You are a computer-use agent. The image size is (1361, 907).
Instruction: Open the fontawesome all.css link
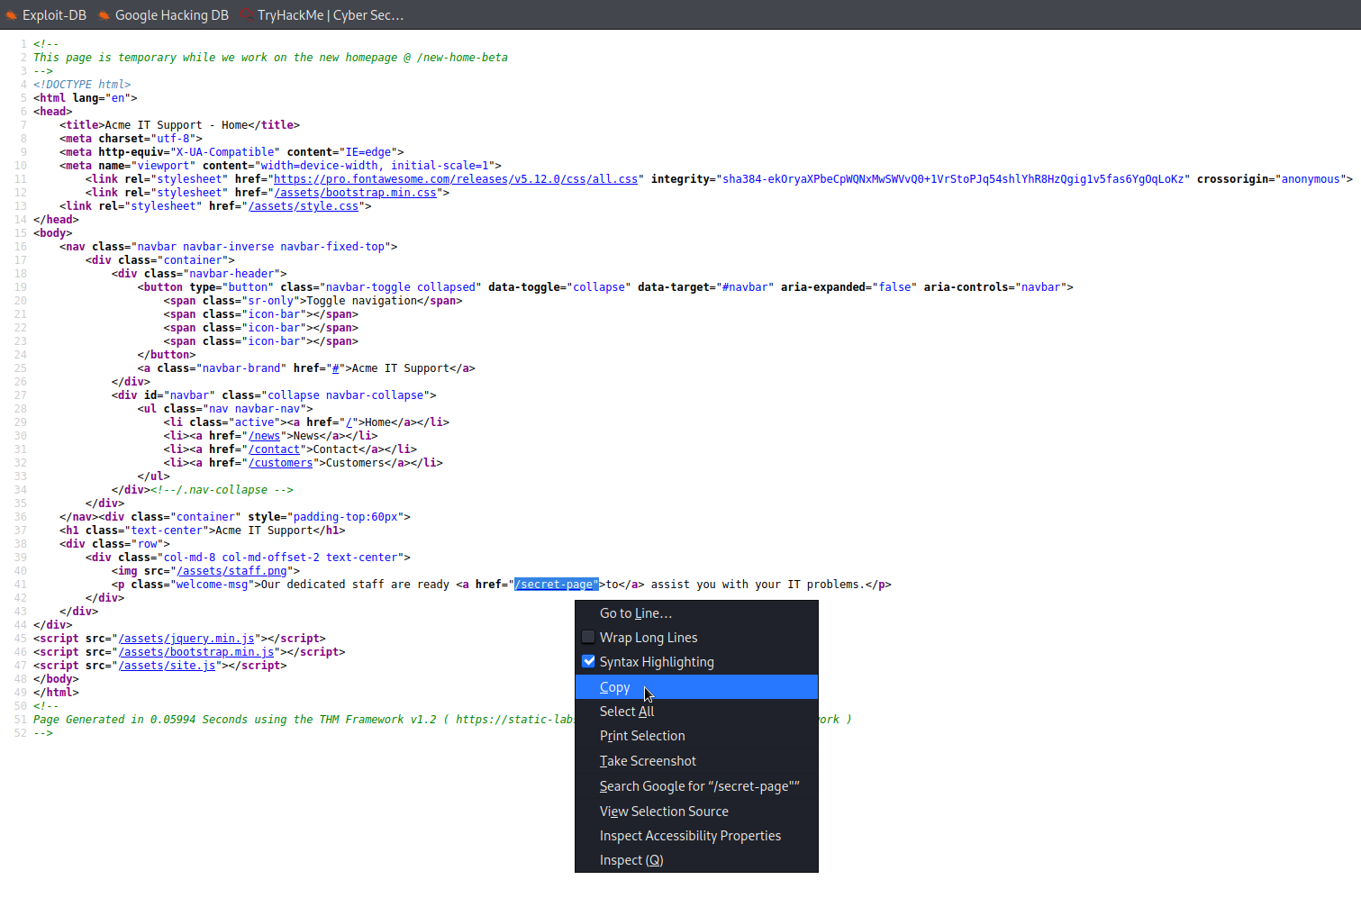(456, 179)
